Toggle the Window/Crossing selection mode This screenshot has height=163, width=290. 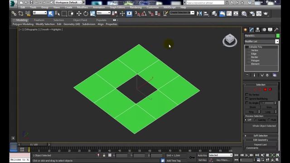[x=71, y=14]
